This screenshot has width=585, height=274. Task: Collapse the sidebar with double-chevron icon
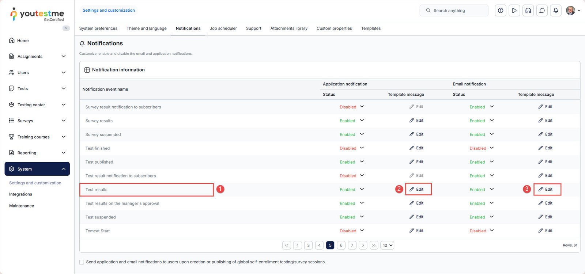pos(66,28)
